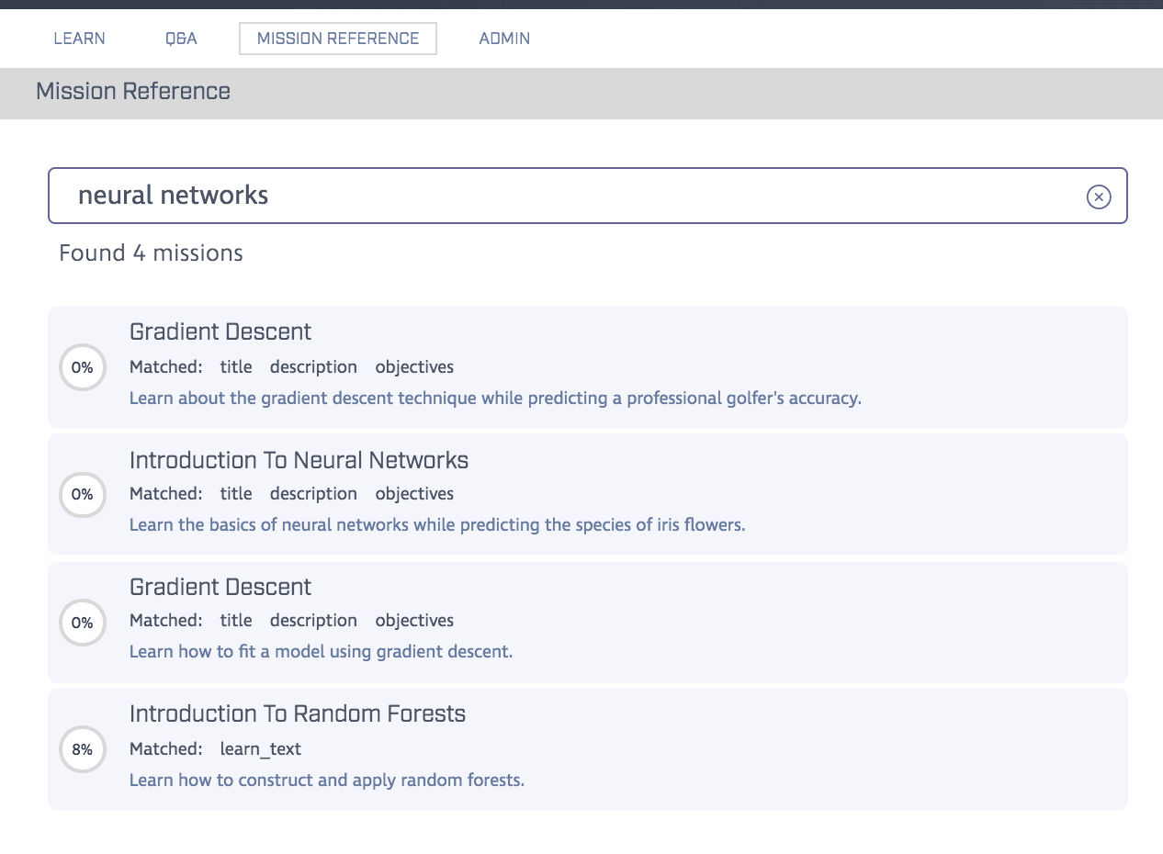This screenshot has width=1163, height=854.
Task: Select the MISSION REFERENCE tab
Action: pyautogui.click(x=337, y=39)
